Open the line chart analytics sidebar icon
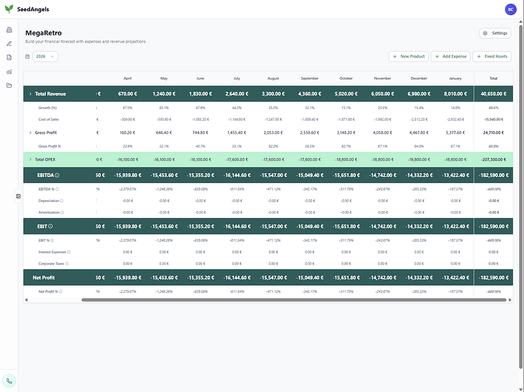Viewport: 524px width, 392px height. (9, 71)
